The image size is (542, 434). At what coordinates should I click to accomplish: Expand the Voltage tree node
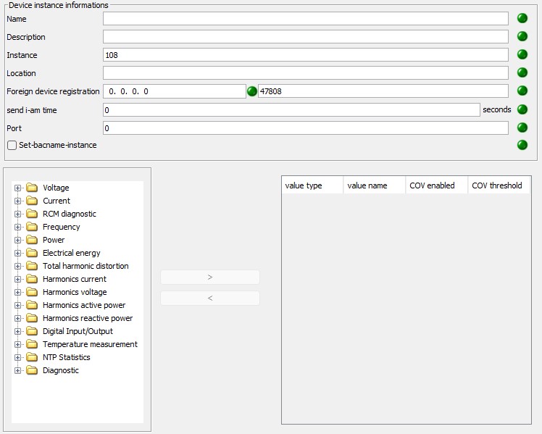tap(18, 188)
